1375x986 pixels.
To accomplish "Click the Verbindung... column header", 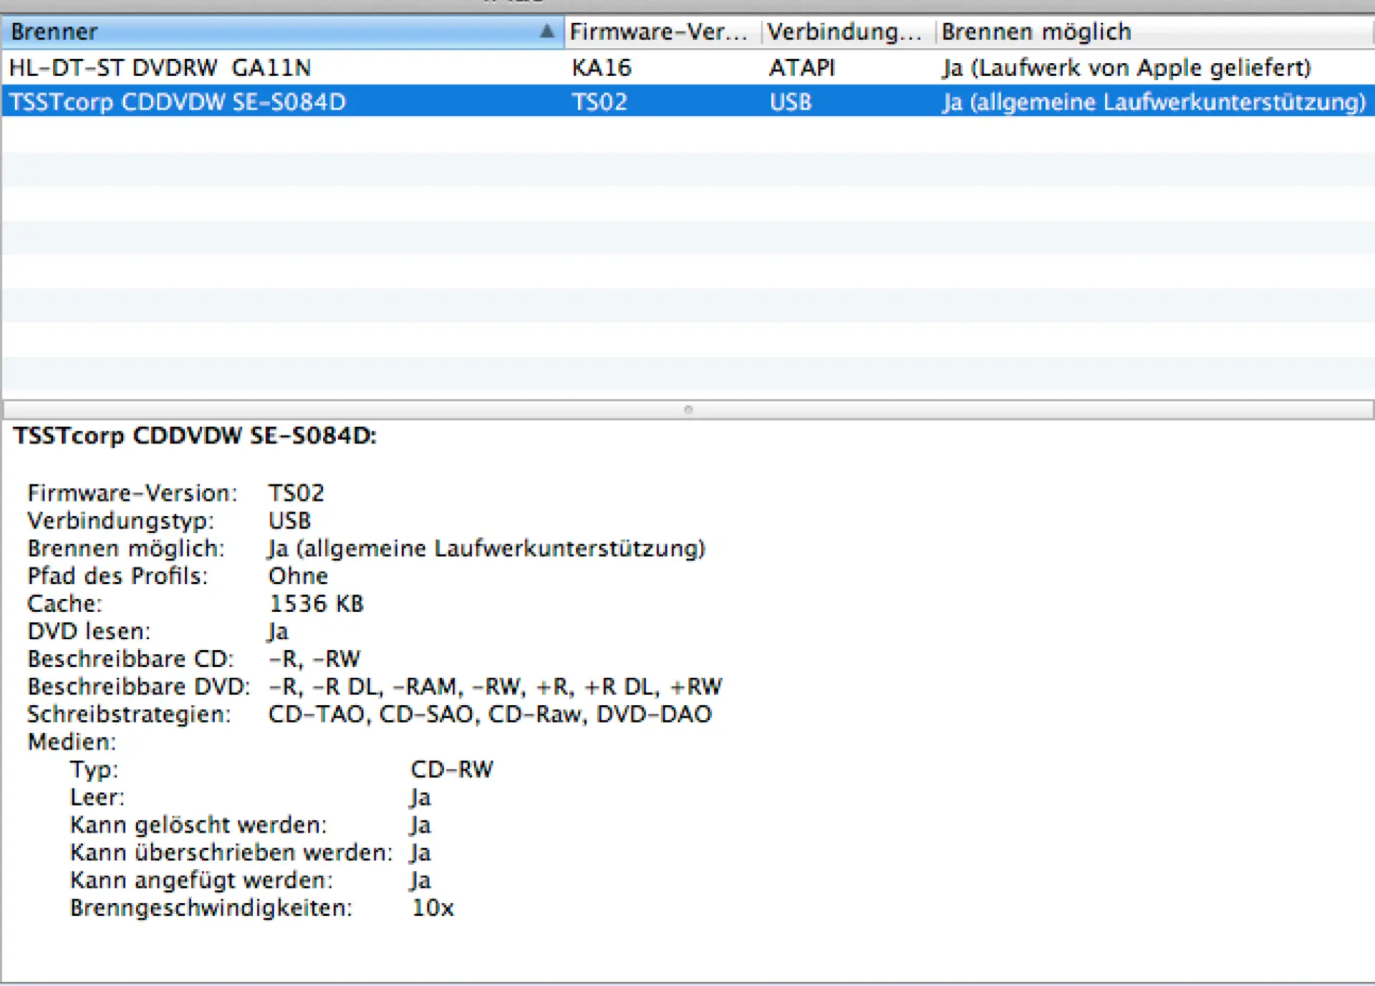I will (x=844, y=32).
